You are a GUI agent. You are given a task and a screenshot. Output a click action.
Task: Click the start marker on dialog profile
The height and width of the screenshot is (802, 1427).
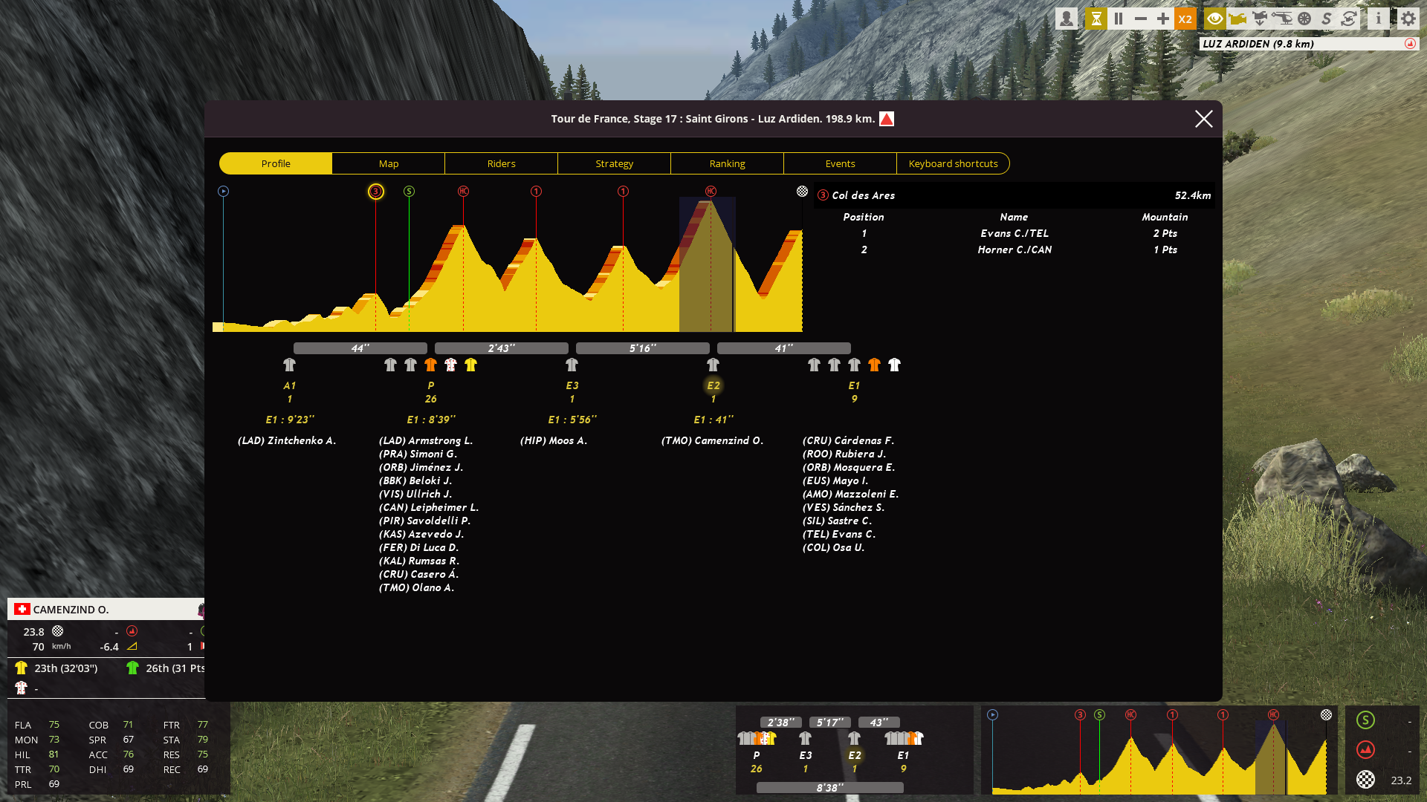(223, 192)
